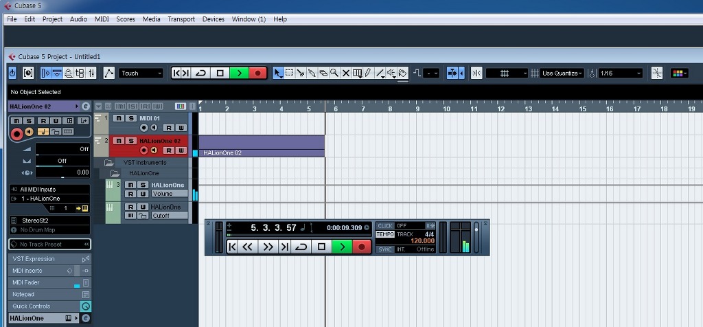Select the Scissors split tool in toolbar
Image resolution: width=703 pixels, height=327 pixels.
(x=301, y=73)
